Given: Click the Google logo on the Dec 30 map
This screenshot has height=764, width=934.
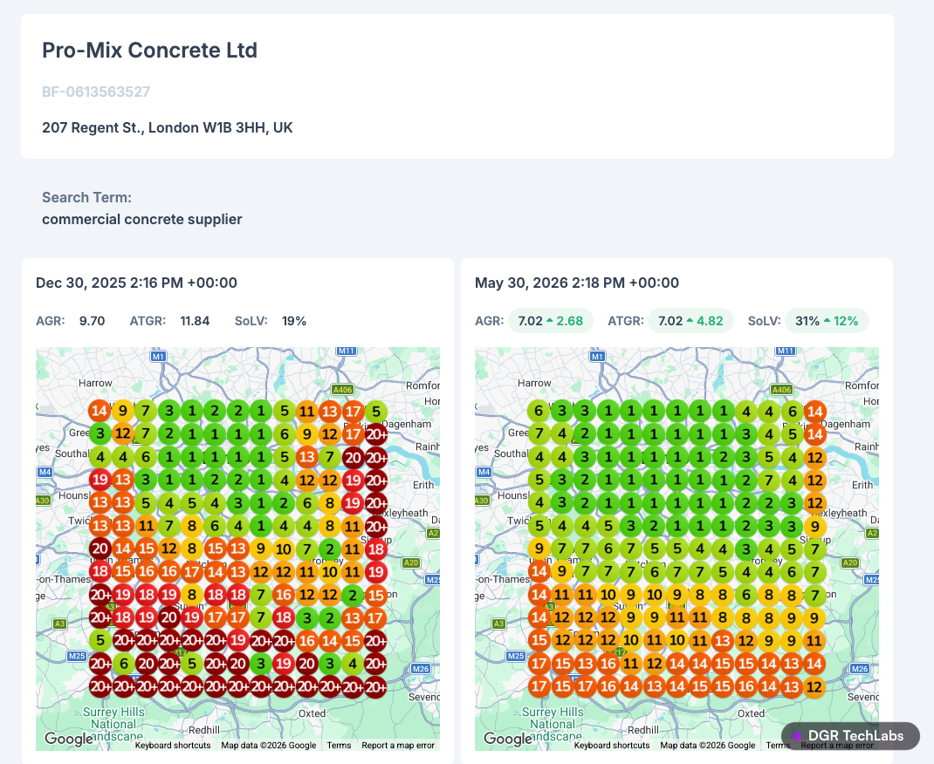Looking at the screenshot, I should (x=68, y=739).
